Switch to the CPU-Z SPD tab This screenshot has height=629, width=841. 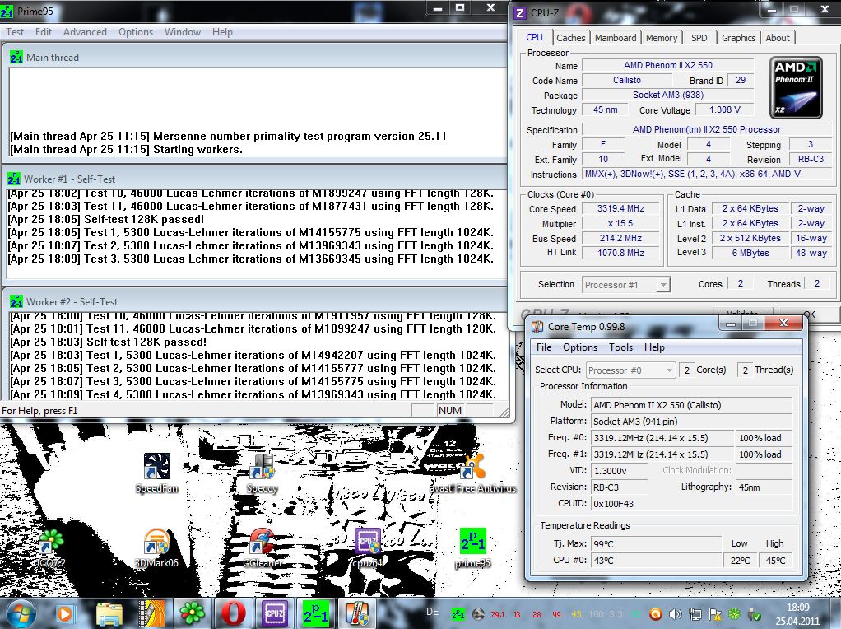click(x=699, y=38)
